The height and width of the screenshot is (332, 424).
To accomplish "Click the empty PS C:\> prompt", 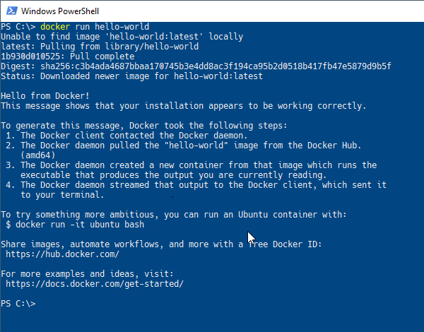I will click(x=18, y=304).
